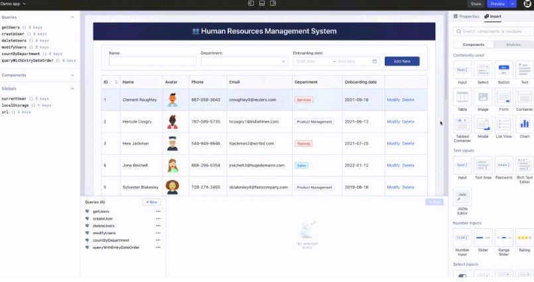
Task: Select the Components tab in Insert panel
Action: (x=474, y=44)
